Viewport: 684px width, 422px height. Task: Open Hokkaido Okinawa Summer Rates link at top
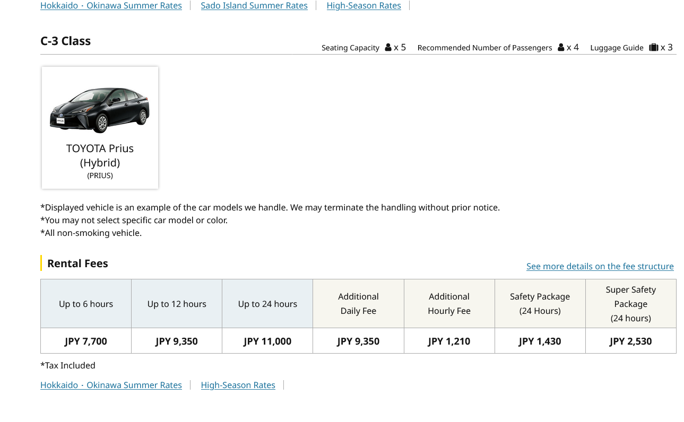pyautogui.click(x=111, y=6)
